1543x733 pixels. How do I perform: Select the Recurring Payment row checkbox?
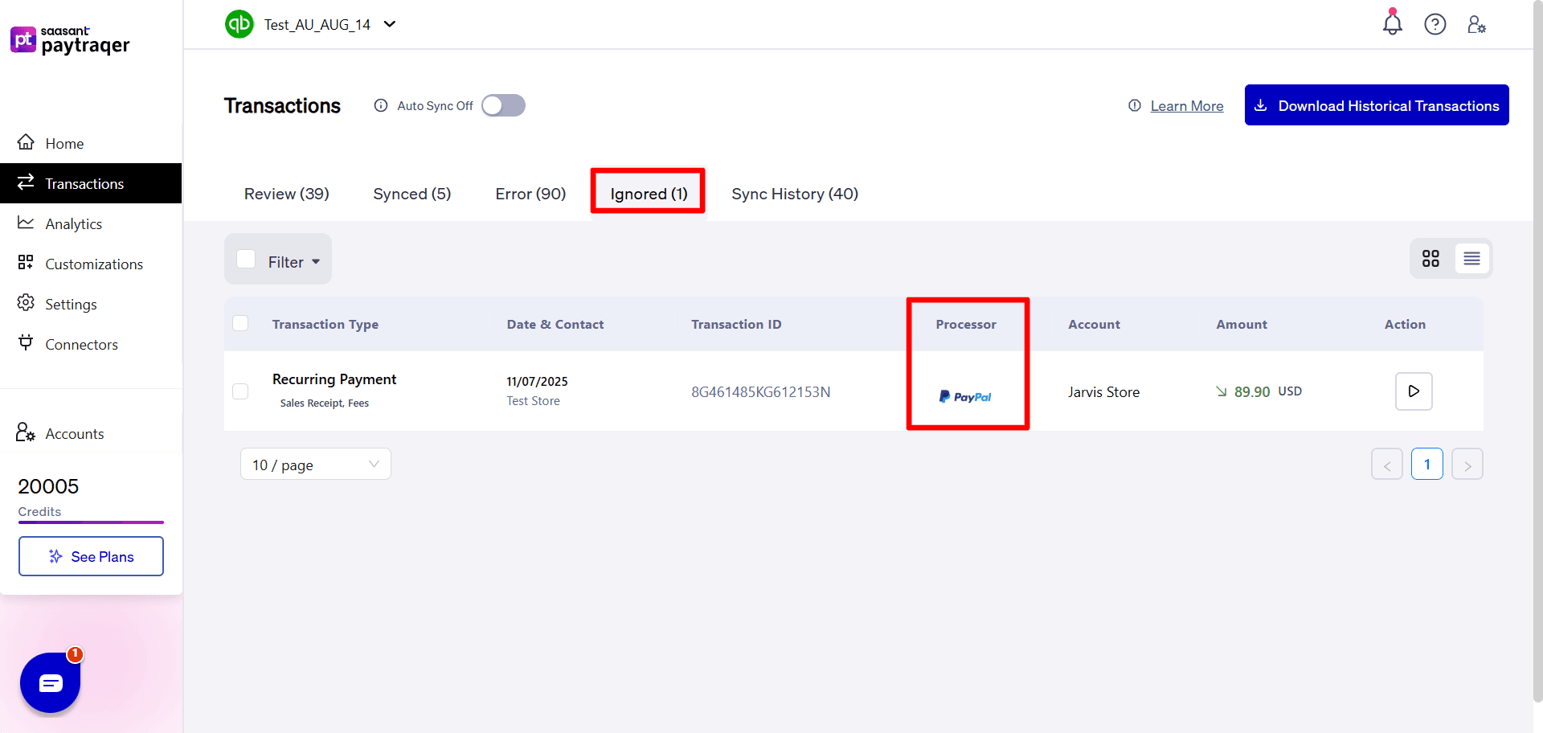pos(240,391)
